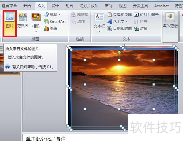Click the outline view icon above thumbnails

coord(1,47)
